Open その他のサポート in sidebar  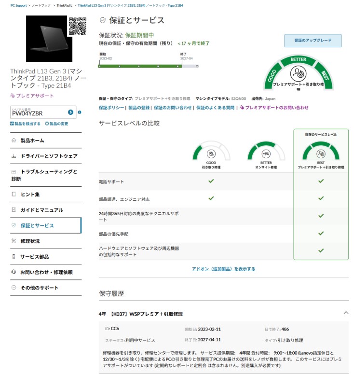click(46, 288)
